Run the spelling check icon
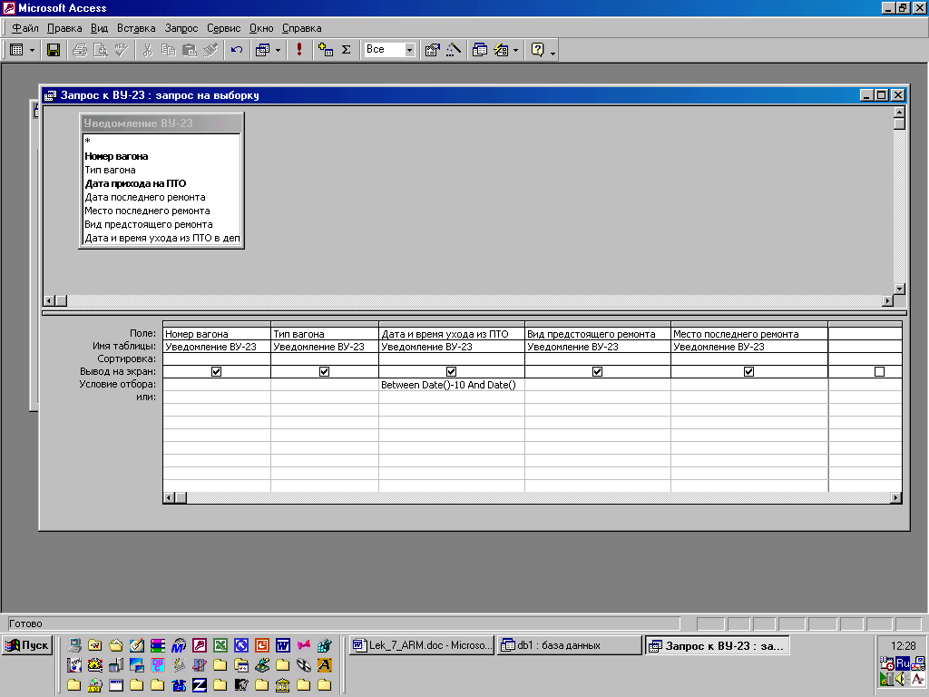Viewport: 929px width, 697px height. click(x=122, y=51)
